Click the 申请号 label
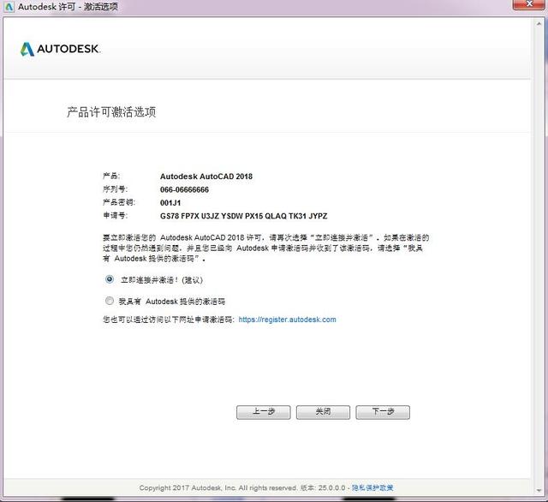548x502 pixels. pos(116,215)
